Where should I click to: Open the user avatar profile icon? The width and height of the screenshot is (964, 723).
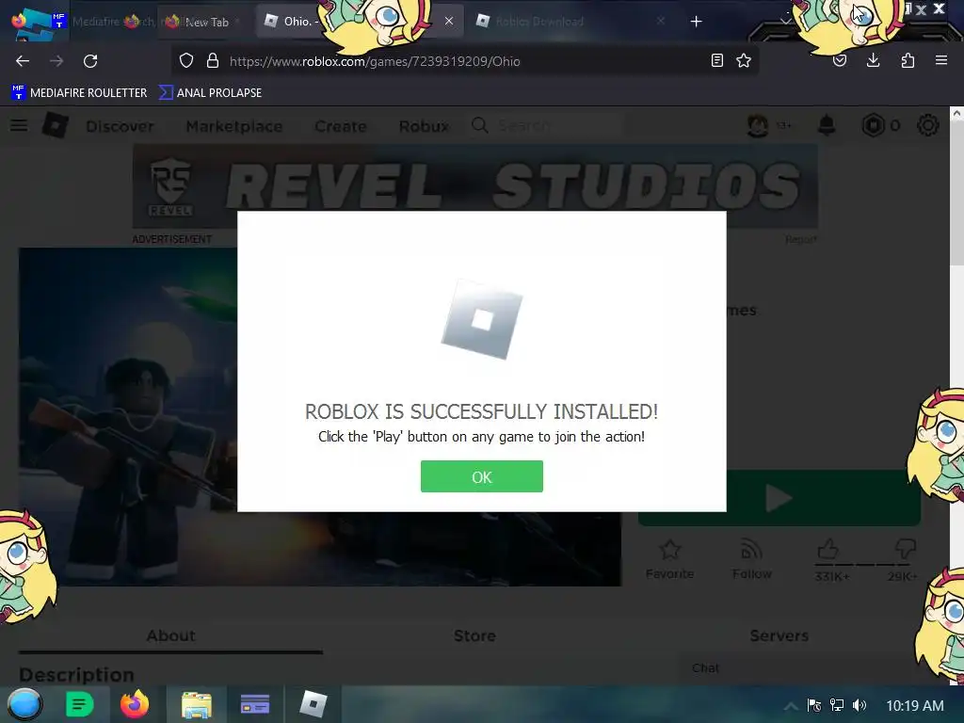pos(758,125)
